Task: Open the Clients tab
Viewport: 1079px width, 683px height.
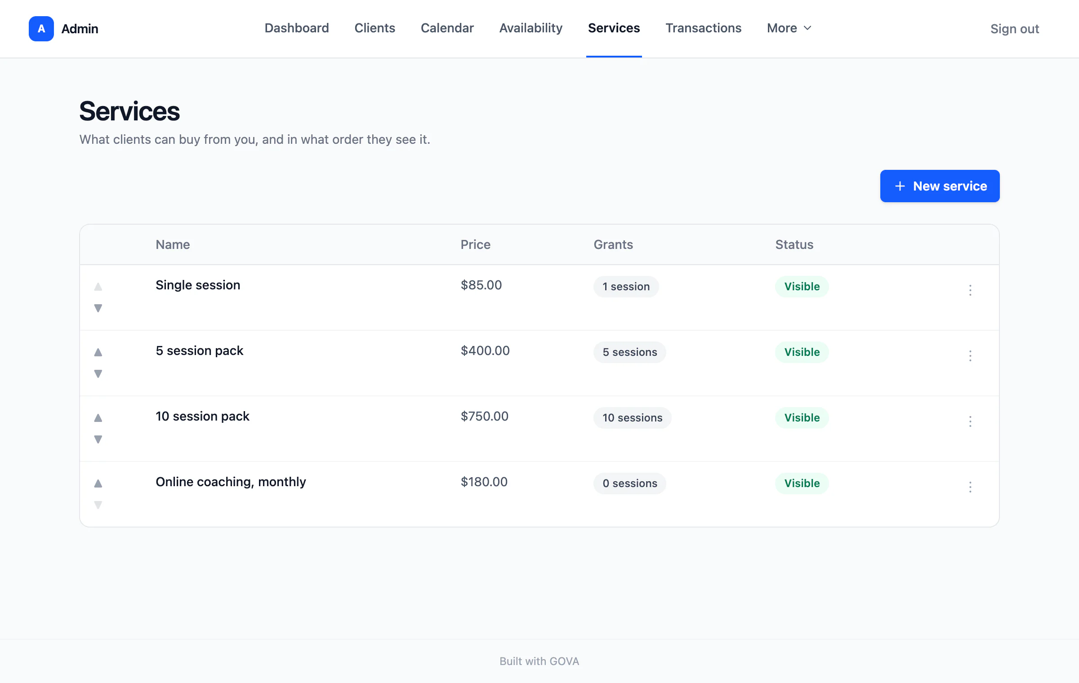Action: point(375,28)
